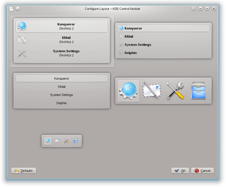
Task: Minimize the Configure Layout window
Action: click(x=200, y=9)
